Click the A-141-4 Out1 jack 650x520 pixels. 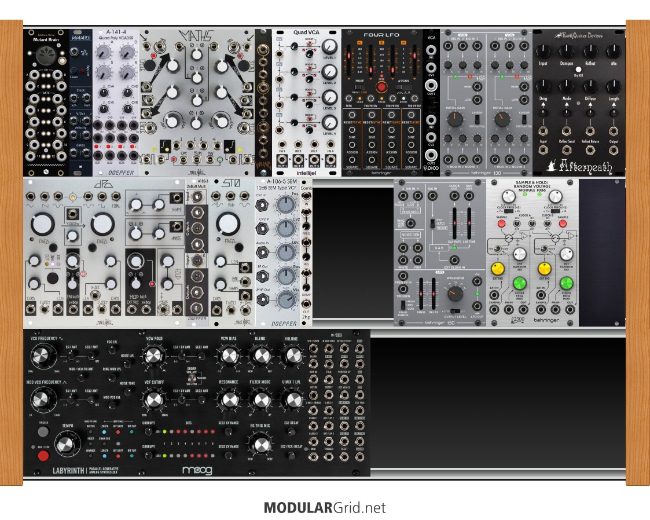(98, 156)
